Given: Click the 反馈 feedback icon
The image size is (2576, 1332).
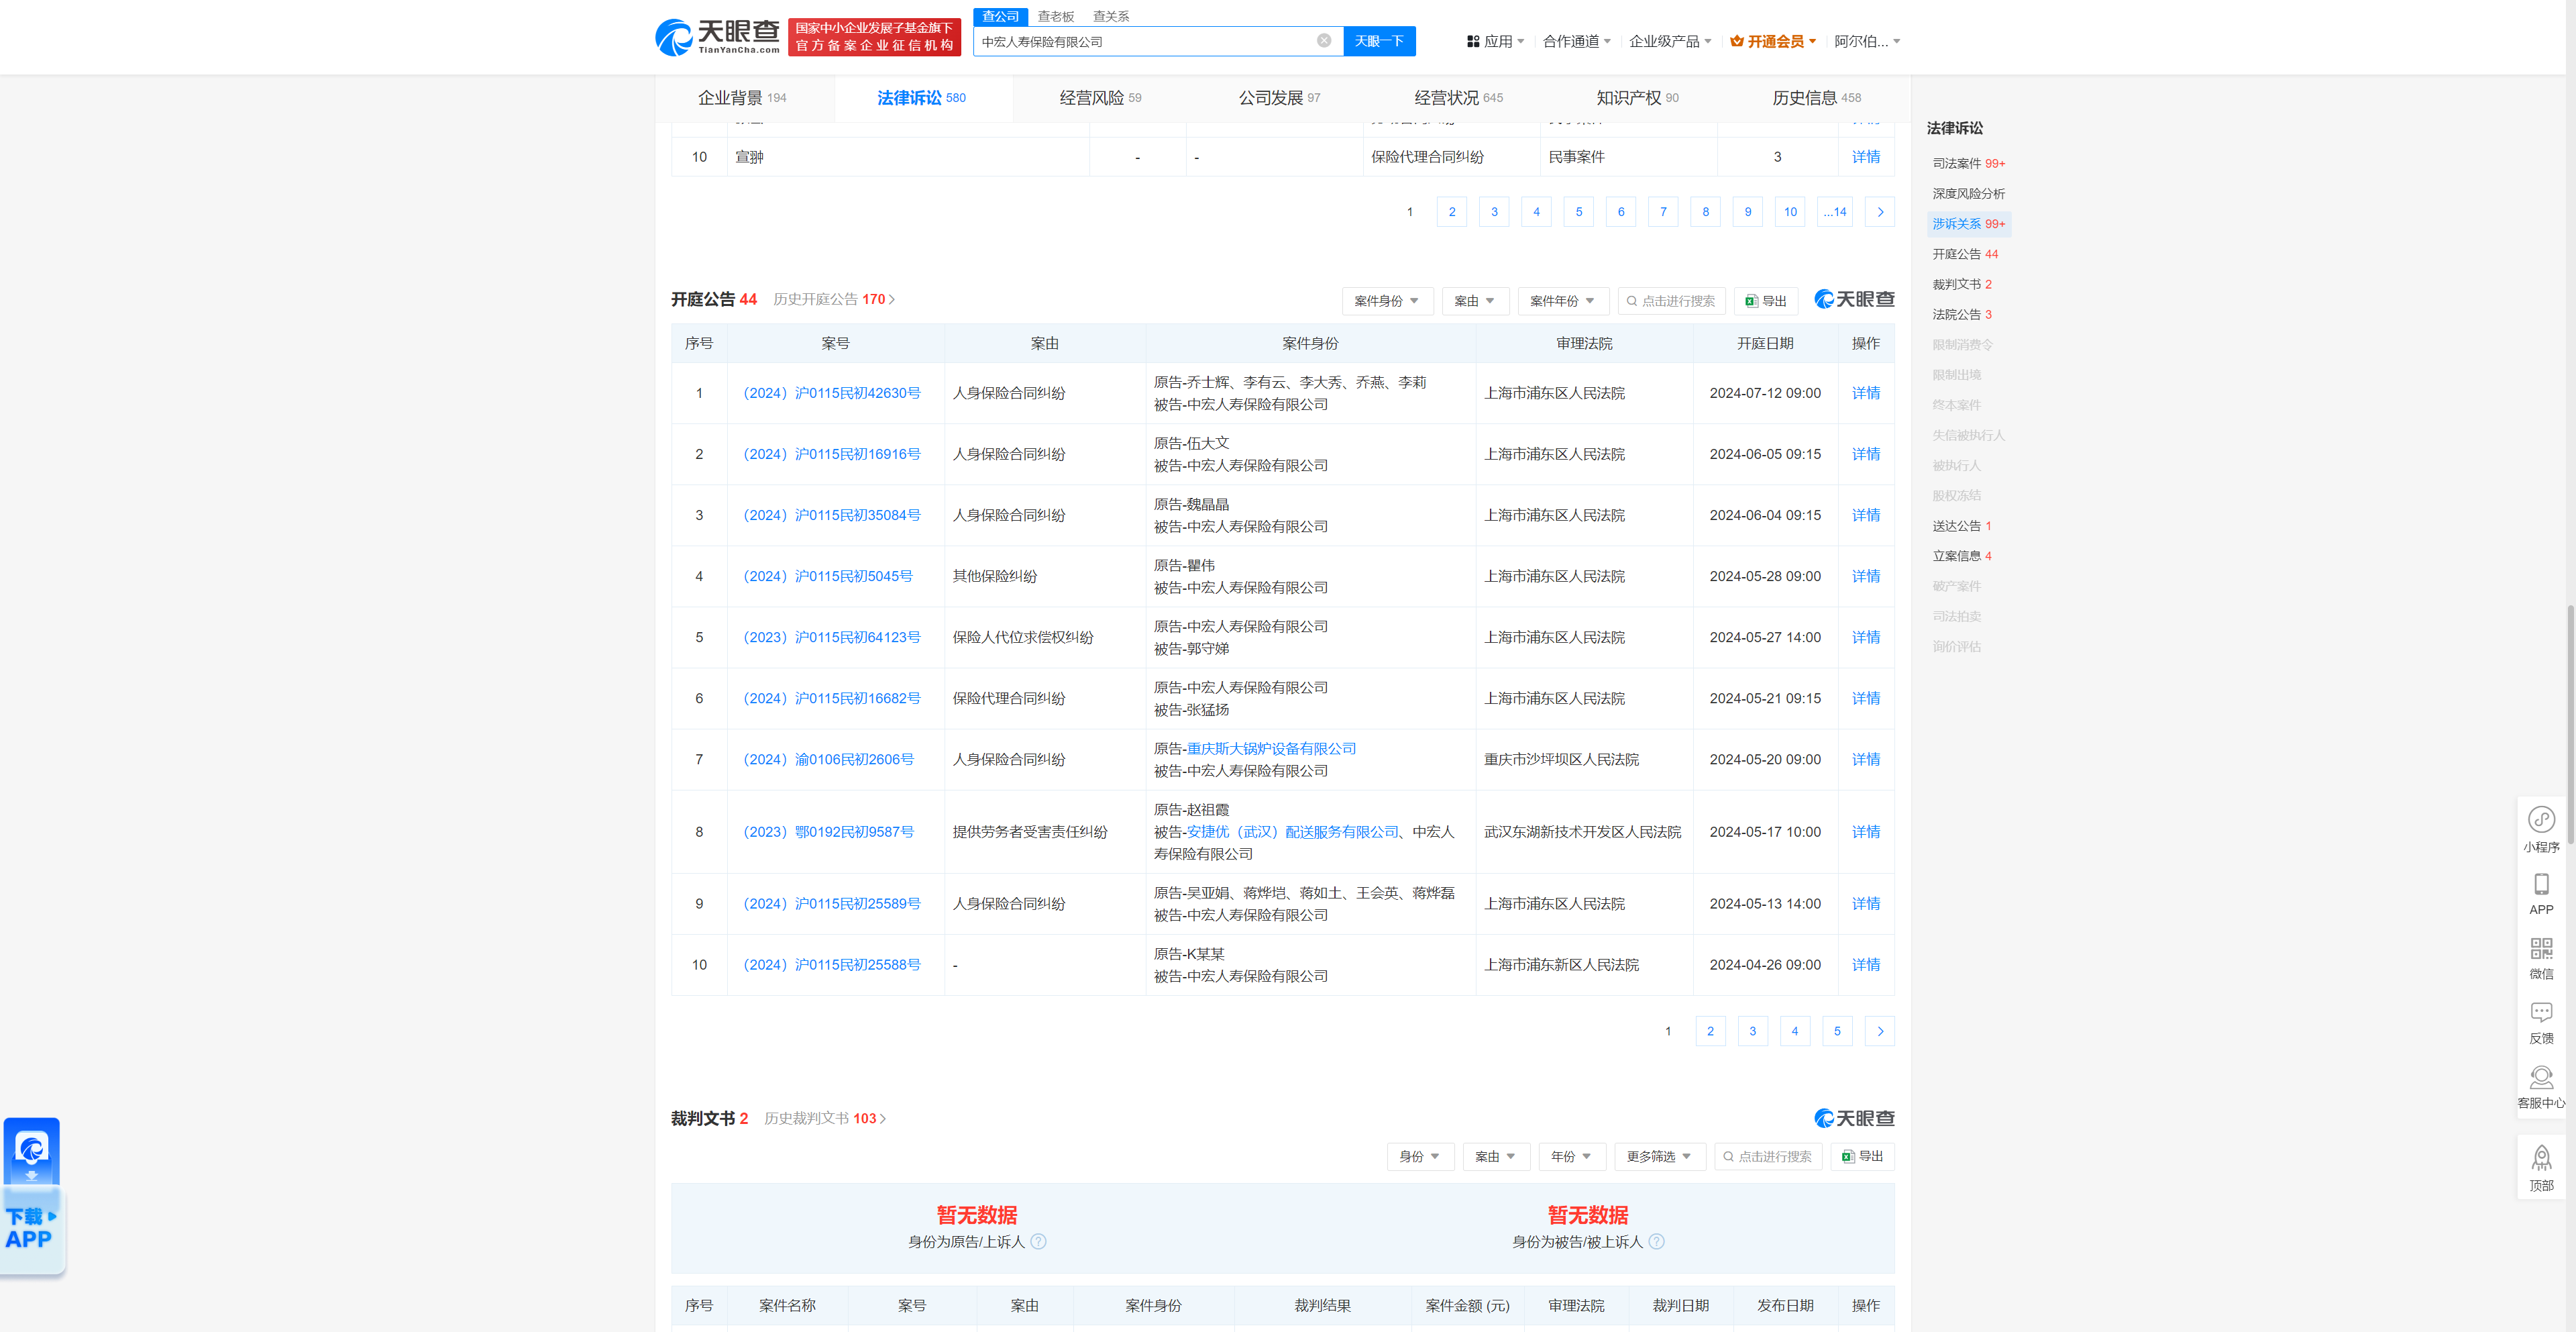Looking at the screenshot, I should point(2542,1013).
